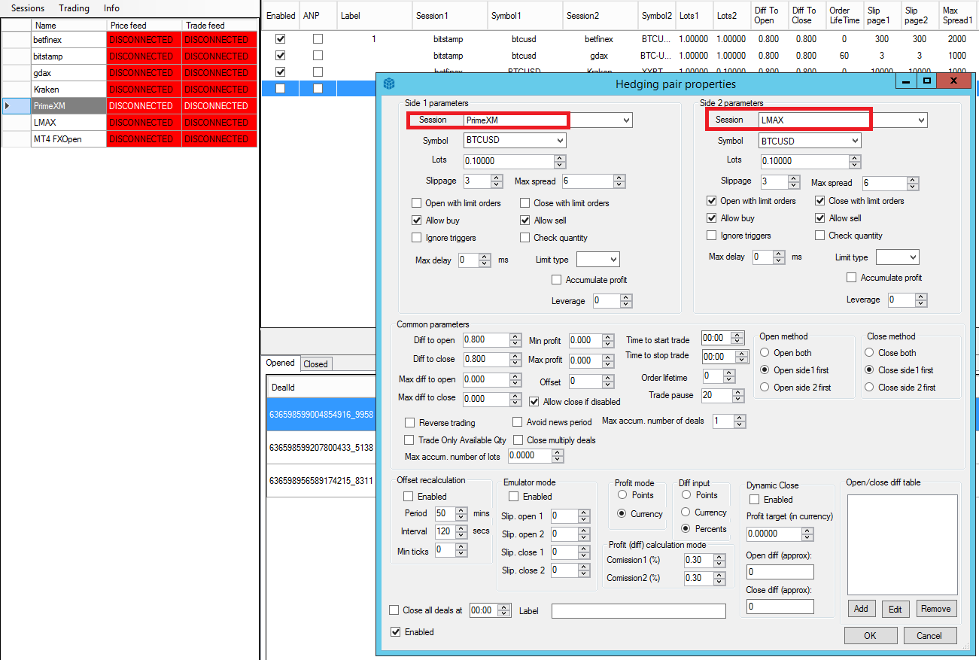Click Profit target input field
This screenshot has width=979, height=660.
[x=774, y=534]
